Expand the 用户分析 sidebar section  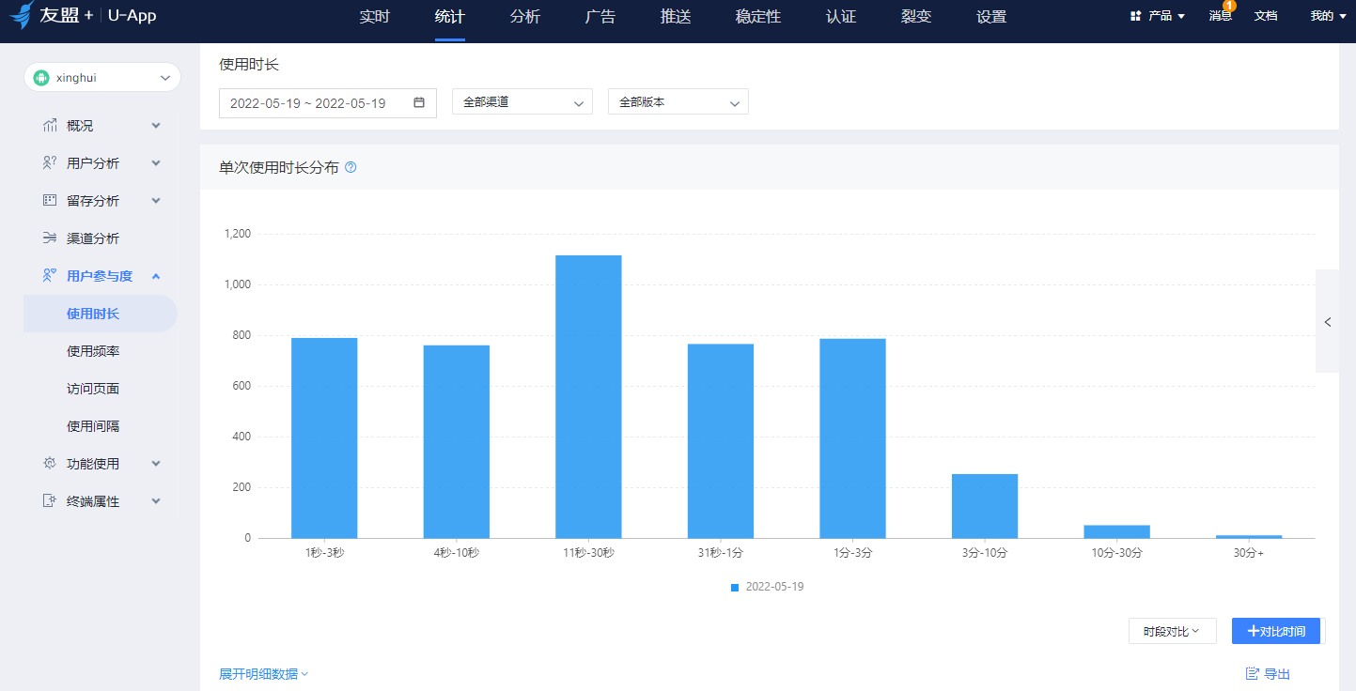point(92,162)
